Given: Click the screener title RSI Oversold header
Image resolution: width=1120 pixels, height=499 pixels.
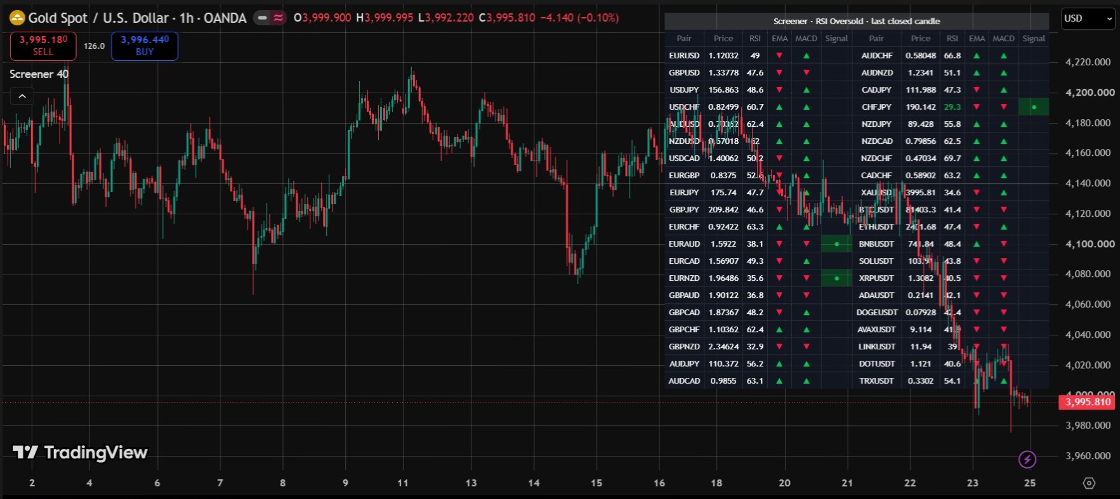Looking at the screenshot, I should pos(857,22).
